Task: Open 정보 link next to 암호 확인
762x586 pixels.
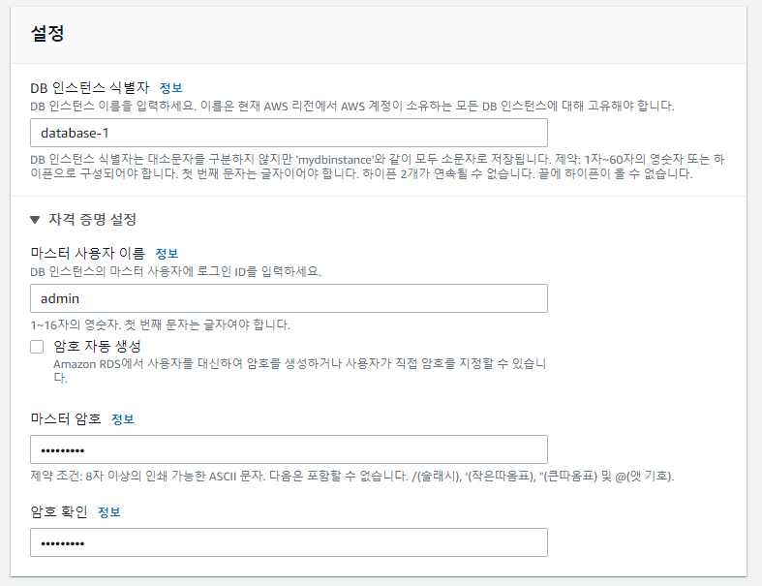Action: coord(108,512)
